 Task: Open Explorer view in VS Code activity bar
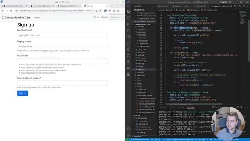(128, 12)
